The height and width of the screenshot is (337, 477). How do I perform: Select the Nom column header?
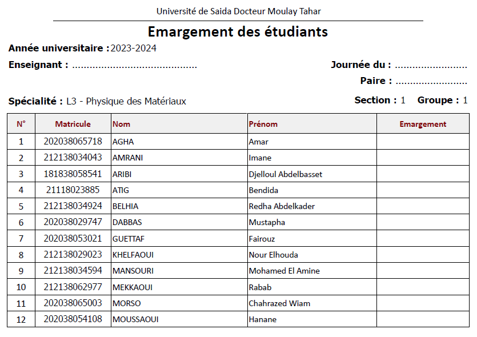click(x=121, y=124)
